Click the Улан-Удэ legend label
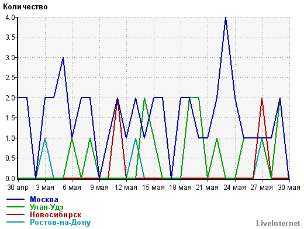Screen dimensions: 304x229 pos(47,207)
